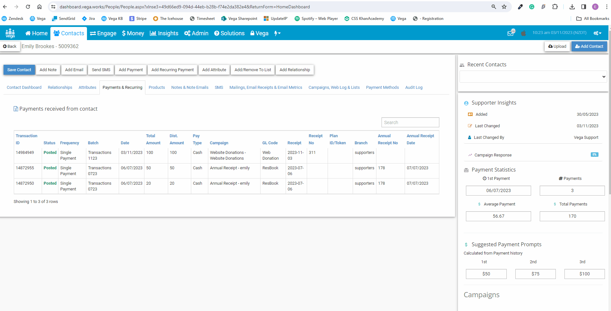Screen dimensions: 611x311
Task: Go to browser home icon
Action: 39,7
